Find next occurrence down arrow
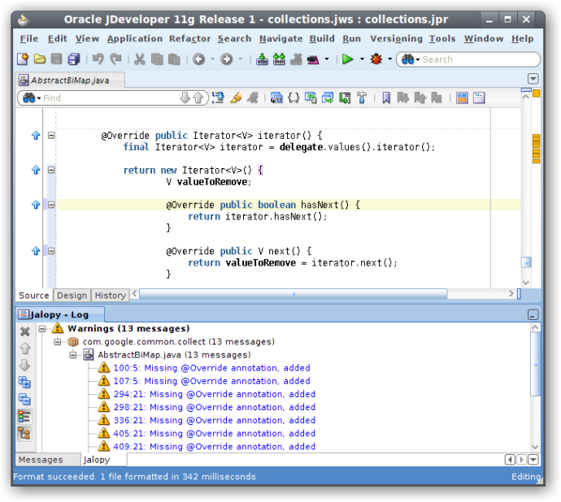Viewport: 561px width, 502px height. (x=185, y=97)
